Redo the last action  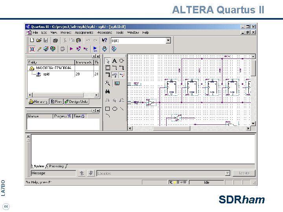95,40
